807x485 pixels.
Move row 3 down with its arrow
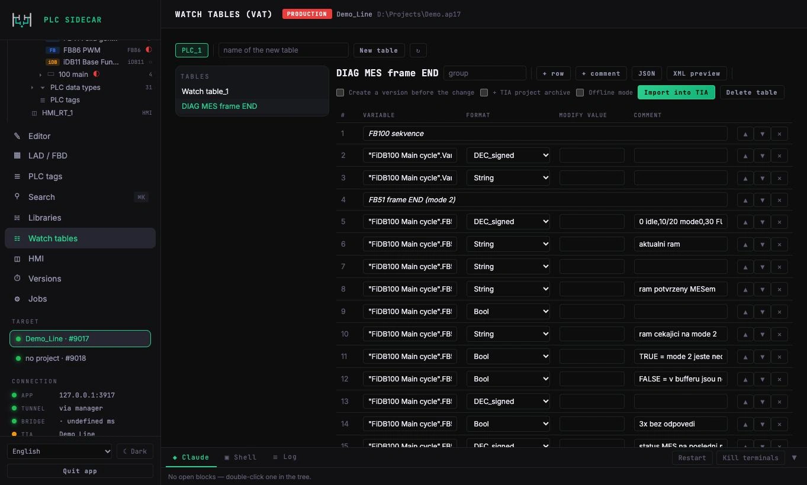(x=763, y=178)
